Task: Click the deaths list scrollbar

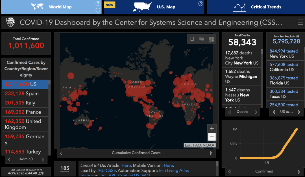Action: coord(262,51)
